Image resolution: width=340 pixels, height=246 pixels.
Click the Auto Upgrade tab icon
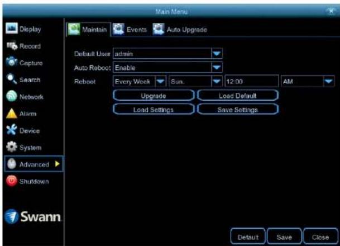159,29
